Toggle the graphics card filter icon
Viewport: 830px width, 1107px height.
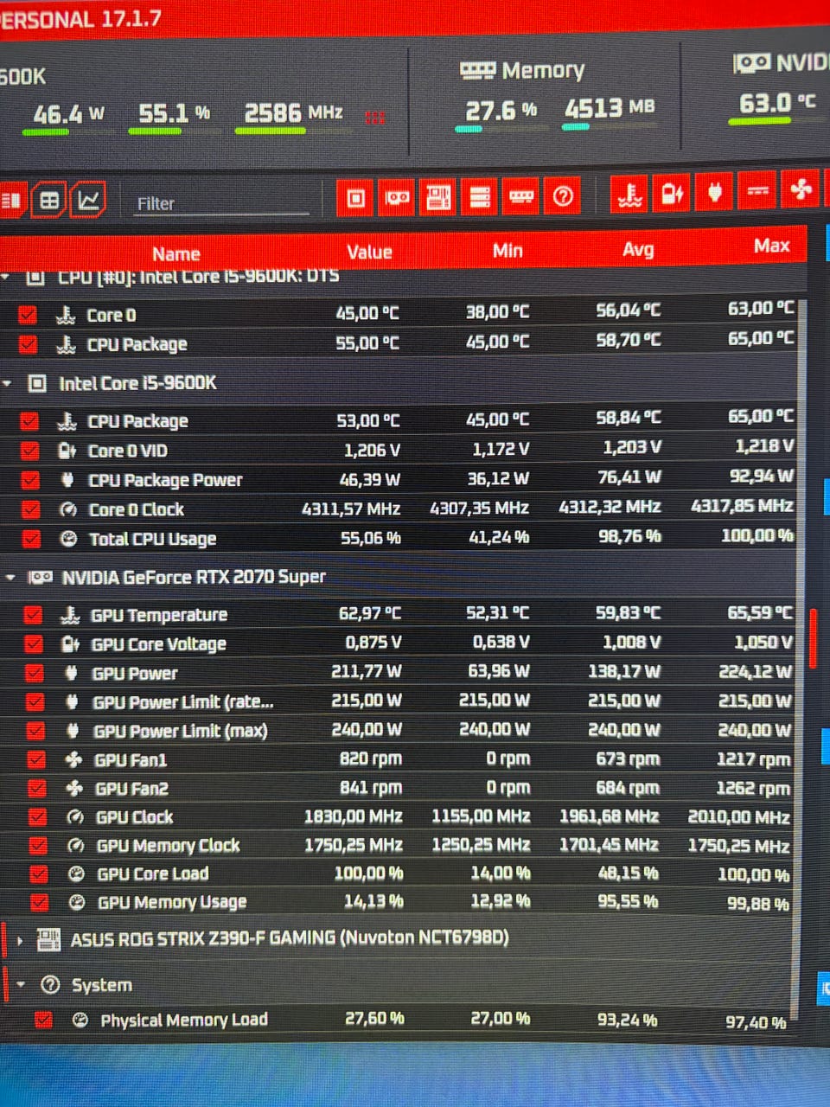[x=397, y=197]
